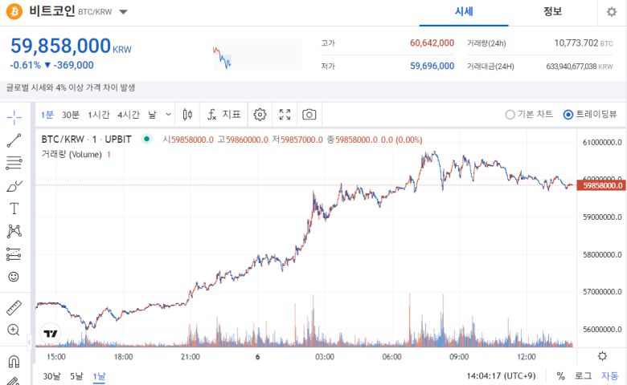Click the change value -0.61% ▼ -369,000

coord(51,65)
